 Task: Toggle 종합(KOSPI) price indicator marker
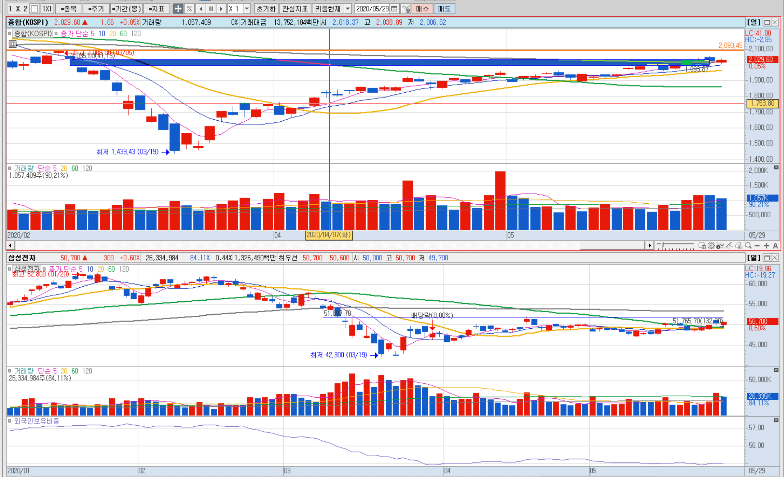pos(10,33)
